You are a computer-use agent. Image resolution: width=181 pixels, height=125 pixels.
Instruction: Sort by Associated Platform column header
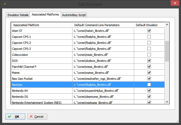(42, 25)
